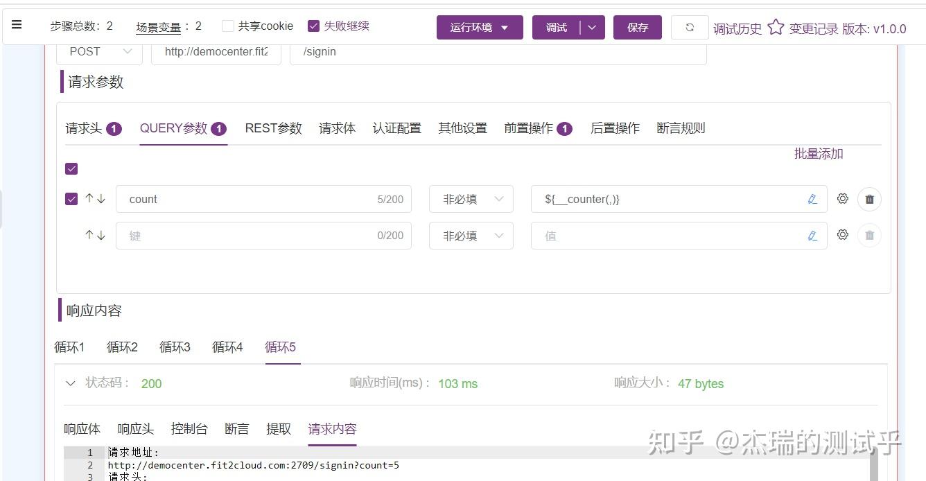Viewport: 926px width, 481px height.
Task: Enable the 共享cookie checkbox
Action: click(x=228, y=26)
